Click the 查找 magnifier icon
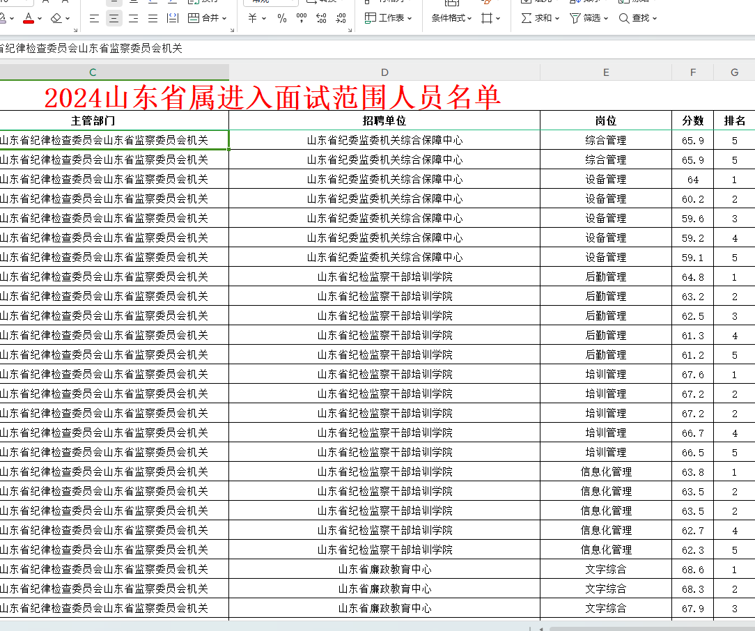Image resolution: width=755 pixels, height=631 pixels. coord(624,18)
